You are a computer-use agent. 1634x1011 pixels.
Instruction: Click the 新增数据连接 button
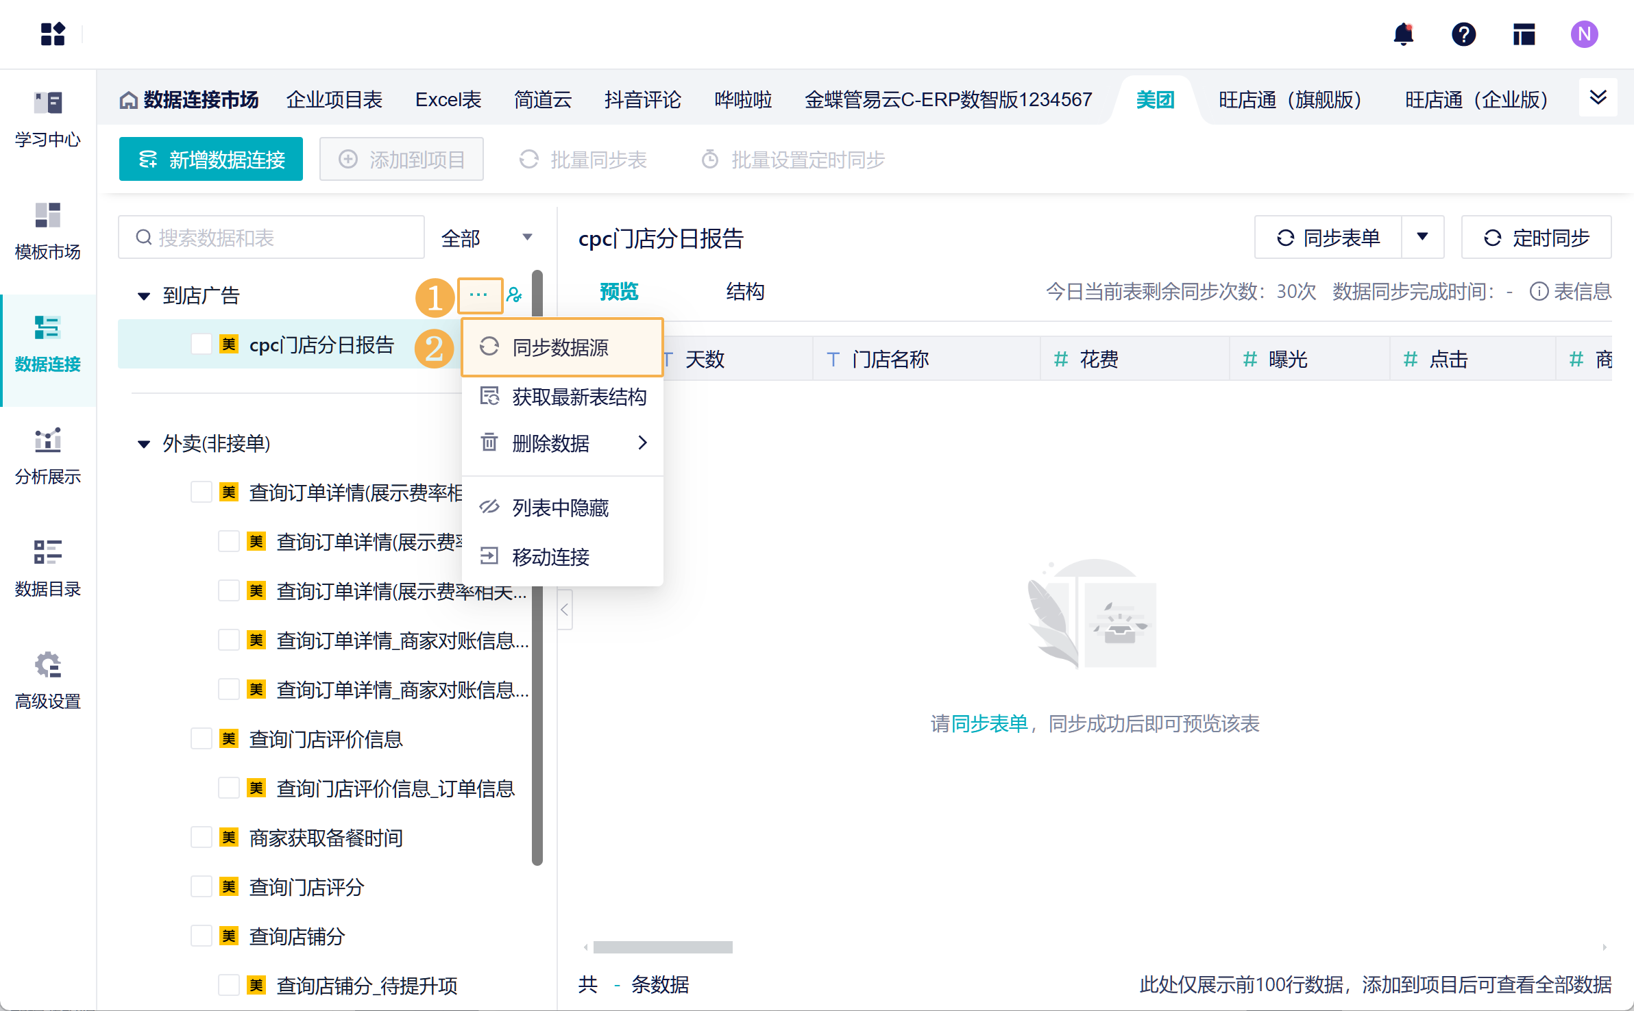coord(211,160)
